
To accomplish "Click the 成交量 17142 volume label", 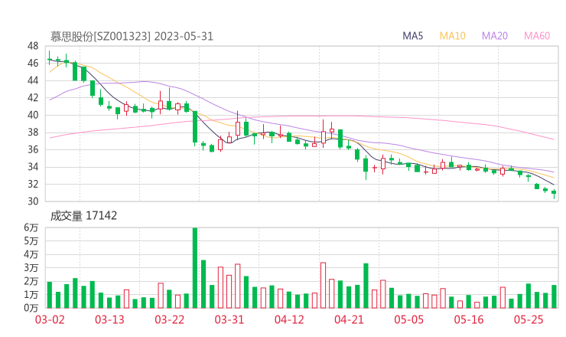I will (x=83, y=216).
